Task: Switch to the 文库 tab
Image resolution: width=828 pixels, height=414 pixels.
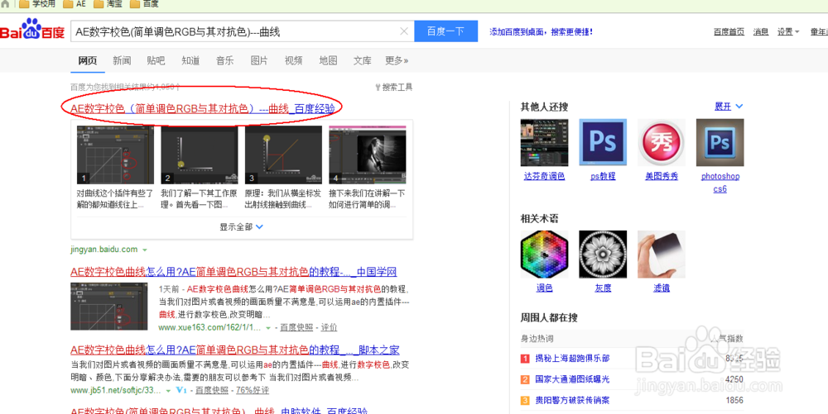Action: tap(363, 60)
